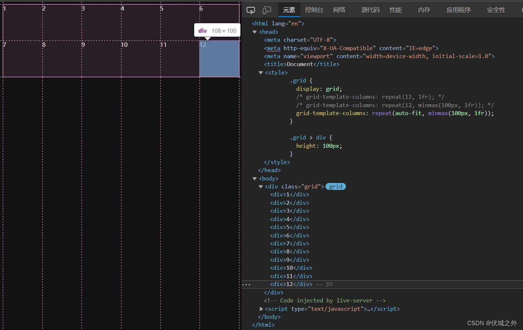
Task: Open the 性能 tab
Action: (x=396, y=10)
